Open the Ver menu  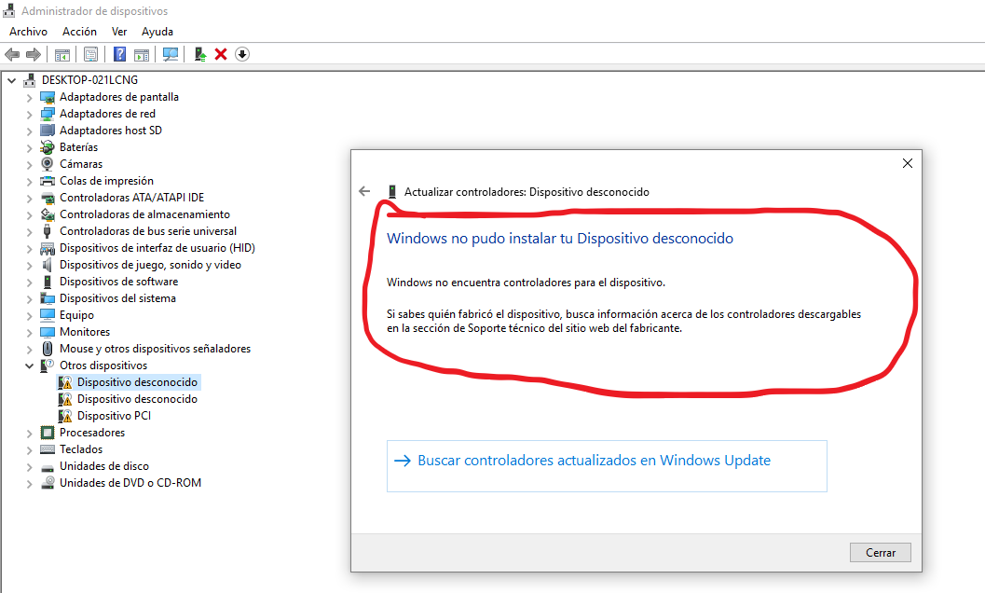point(119,32)
